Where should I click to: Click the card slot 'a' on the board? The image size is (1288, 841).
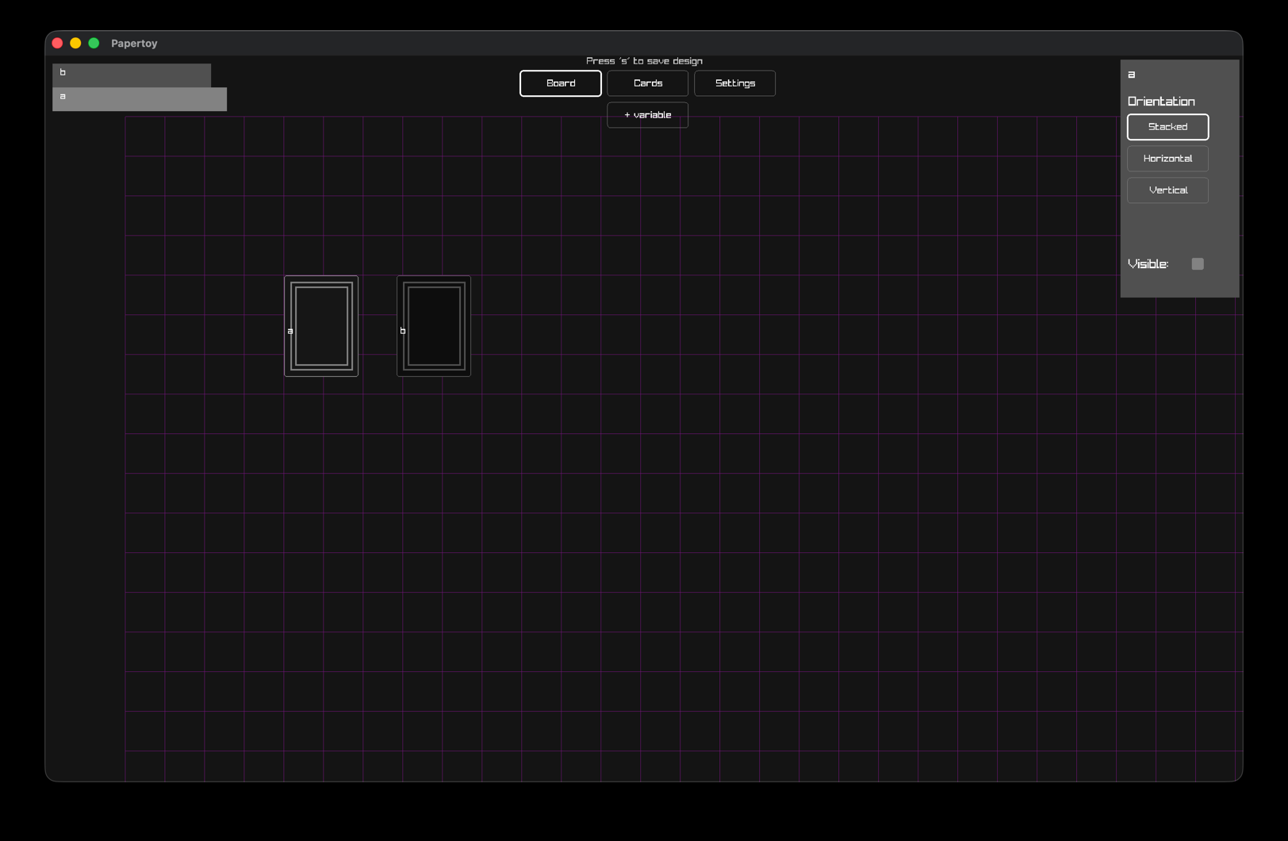click(321, 326)
